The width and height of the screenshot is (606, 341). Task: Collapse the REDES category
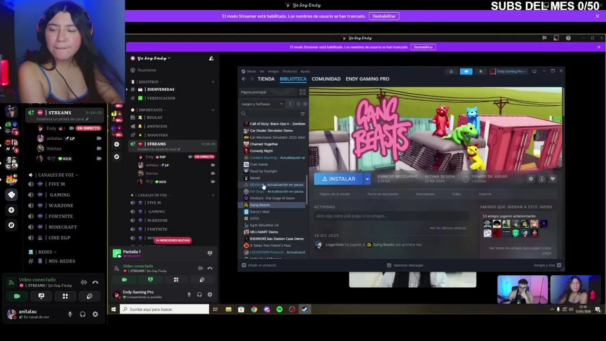(45, 252)
